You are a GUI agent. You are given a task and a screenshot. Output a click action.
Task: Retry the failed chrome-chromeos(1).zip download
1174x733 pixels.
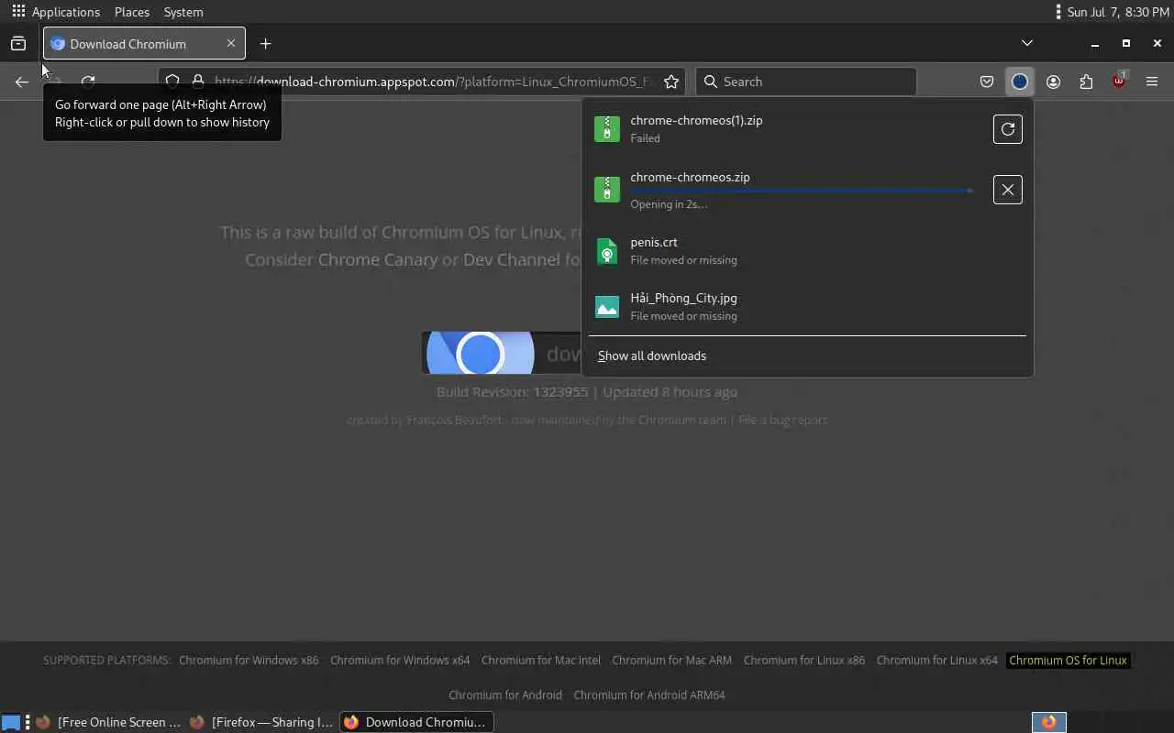[x=1007, y=129]
